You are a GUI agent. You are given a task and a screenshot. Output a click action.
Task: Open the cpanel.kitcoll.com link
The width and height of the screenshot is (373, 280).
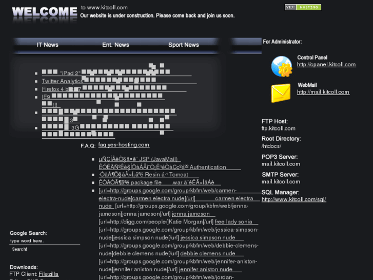[326, 64]
